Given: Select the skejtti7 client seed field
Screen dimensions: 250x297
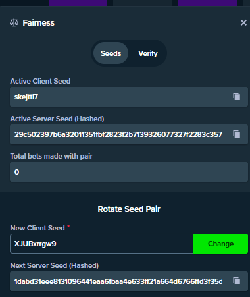Looking at the screenshot, I should [129, 97].
